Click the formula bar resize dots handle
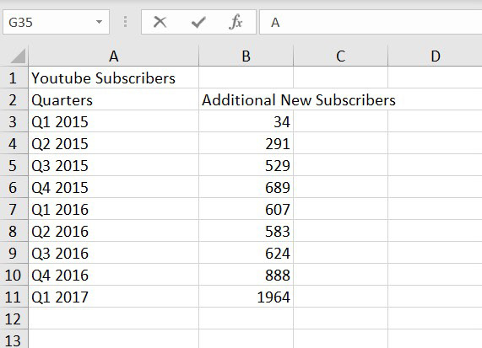This screenshot has width=482, height=348. pyautogui.click(x=125, y=22)
